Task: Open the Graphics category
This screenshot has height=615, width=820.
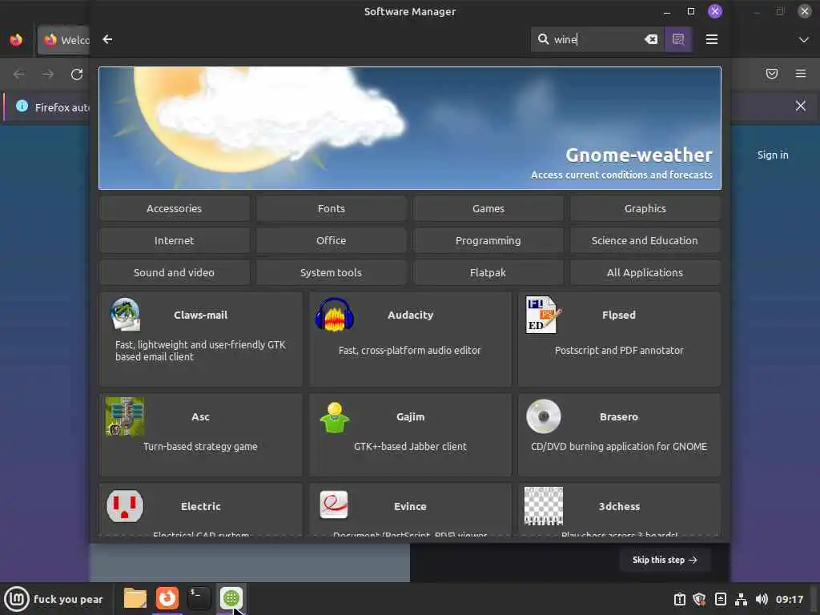Action: coord(645,209)
